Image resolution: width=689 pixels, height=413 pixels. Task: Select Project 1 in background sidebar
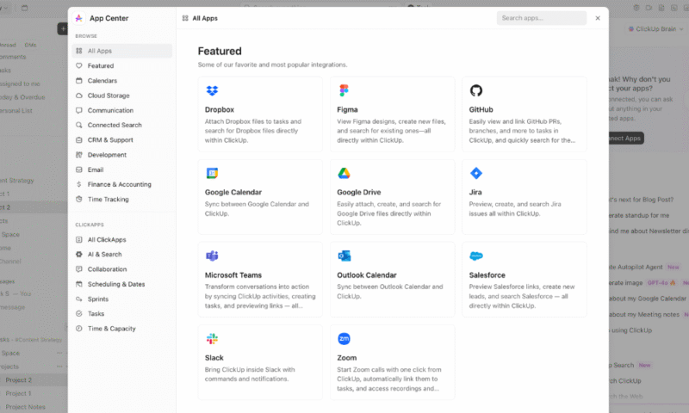(x=18, y=394)
